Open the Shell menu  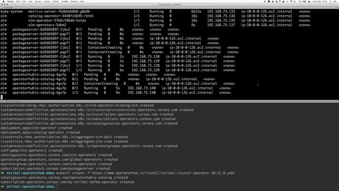18,1
